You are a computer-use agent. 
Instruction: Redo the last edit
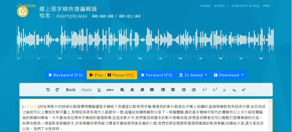pos(57,90)
